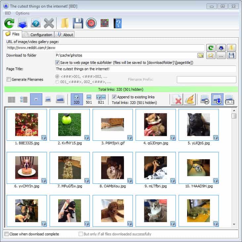The height and width of the screenshot is (242, 242).
Task: Click the Filename Prefix field
Action: pos(207,79)
